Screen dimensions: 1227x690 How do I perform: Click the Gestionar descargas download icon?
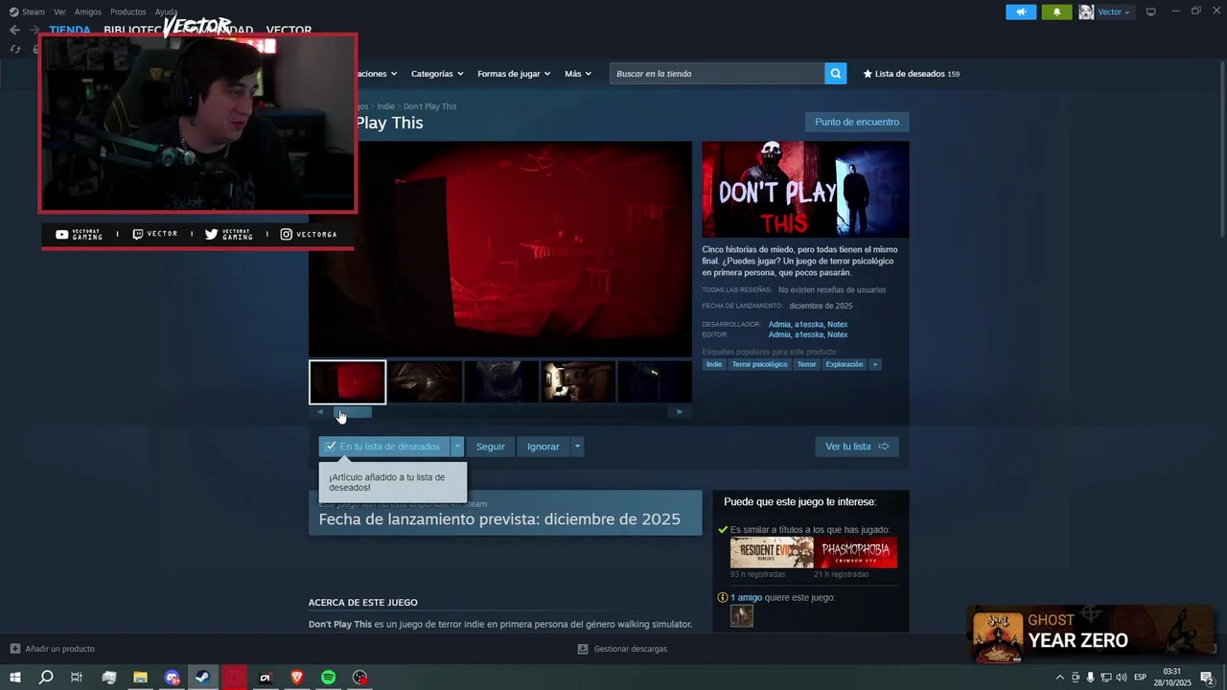583,649
